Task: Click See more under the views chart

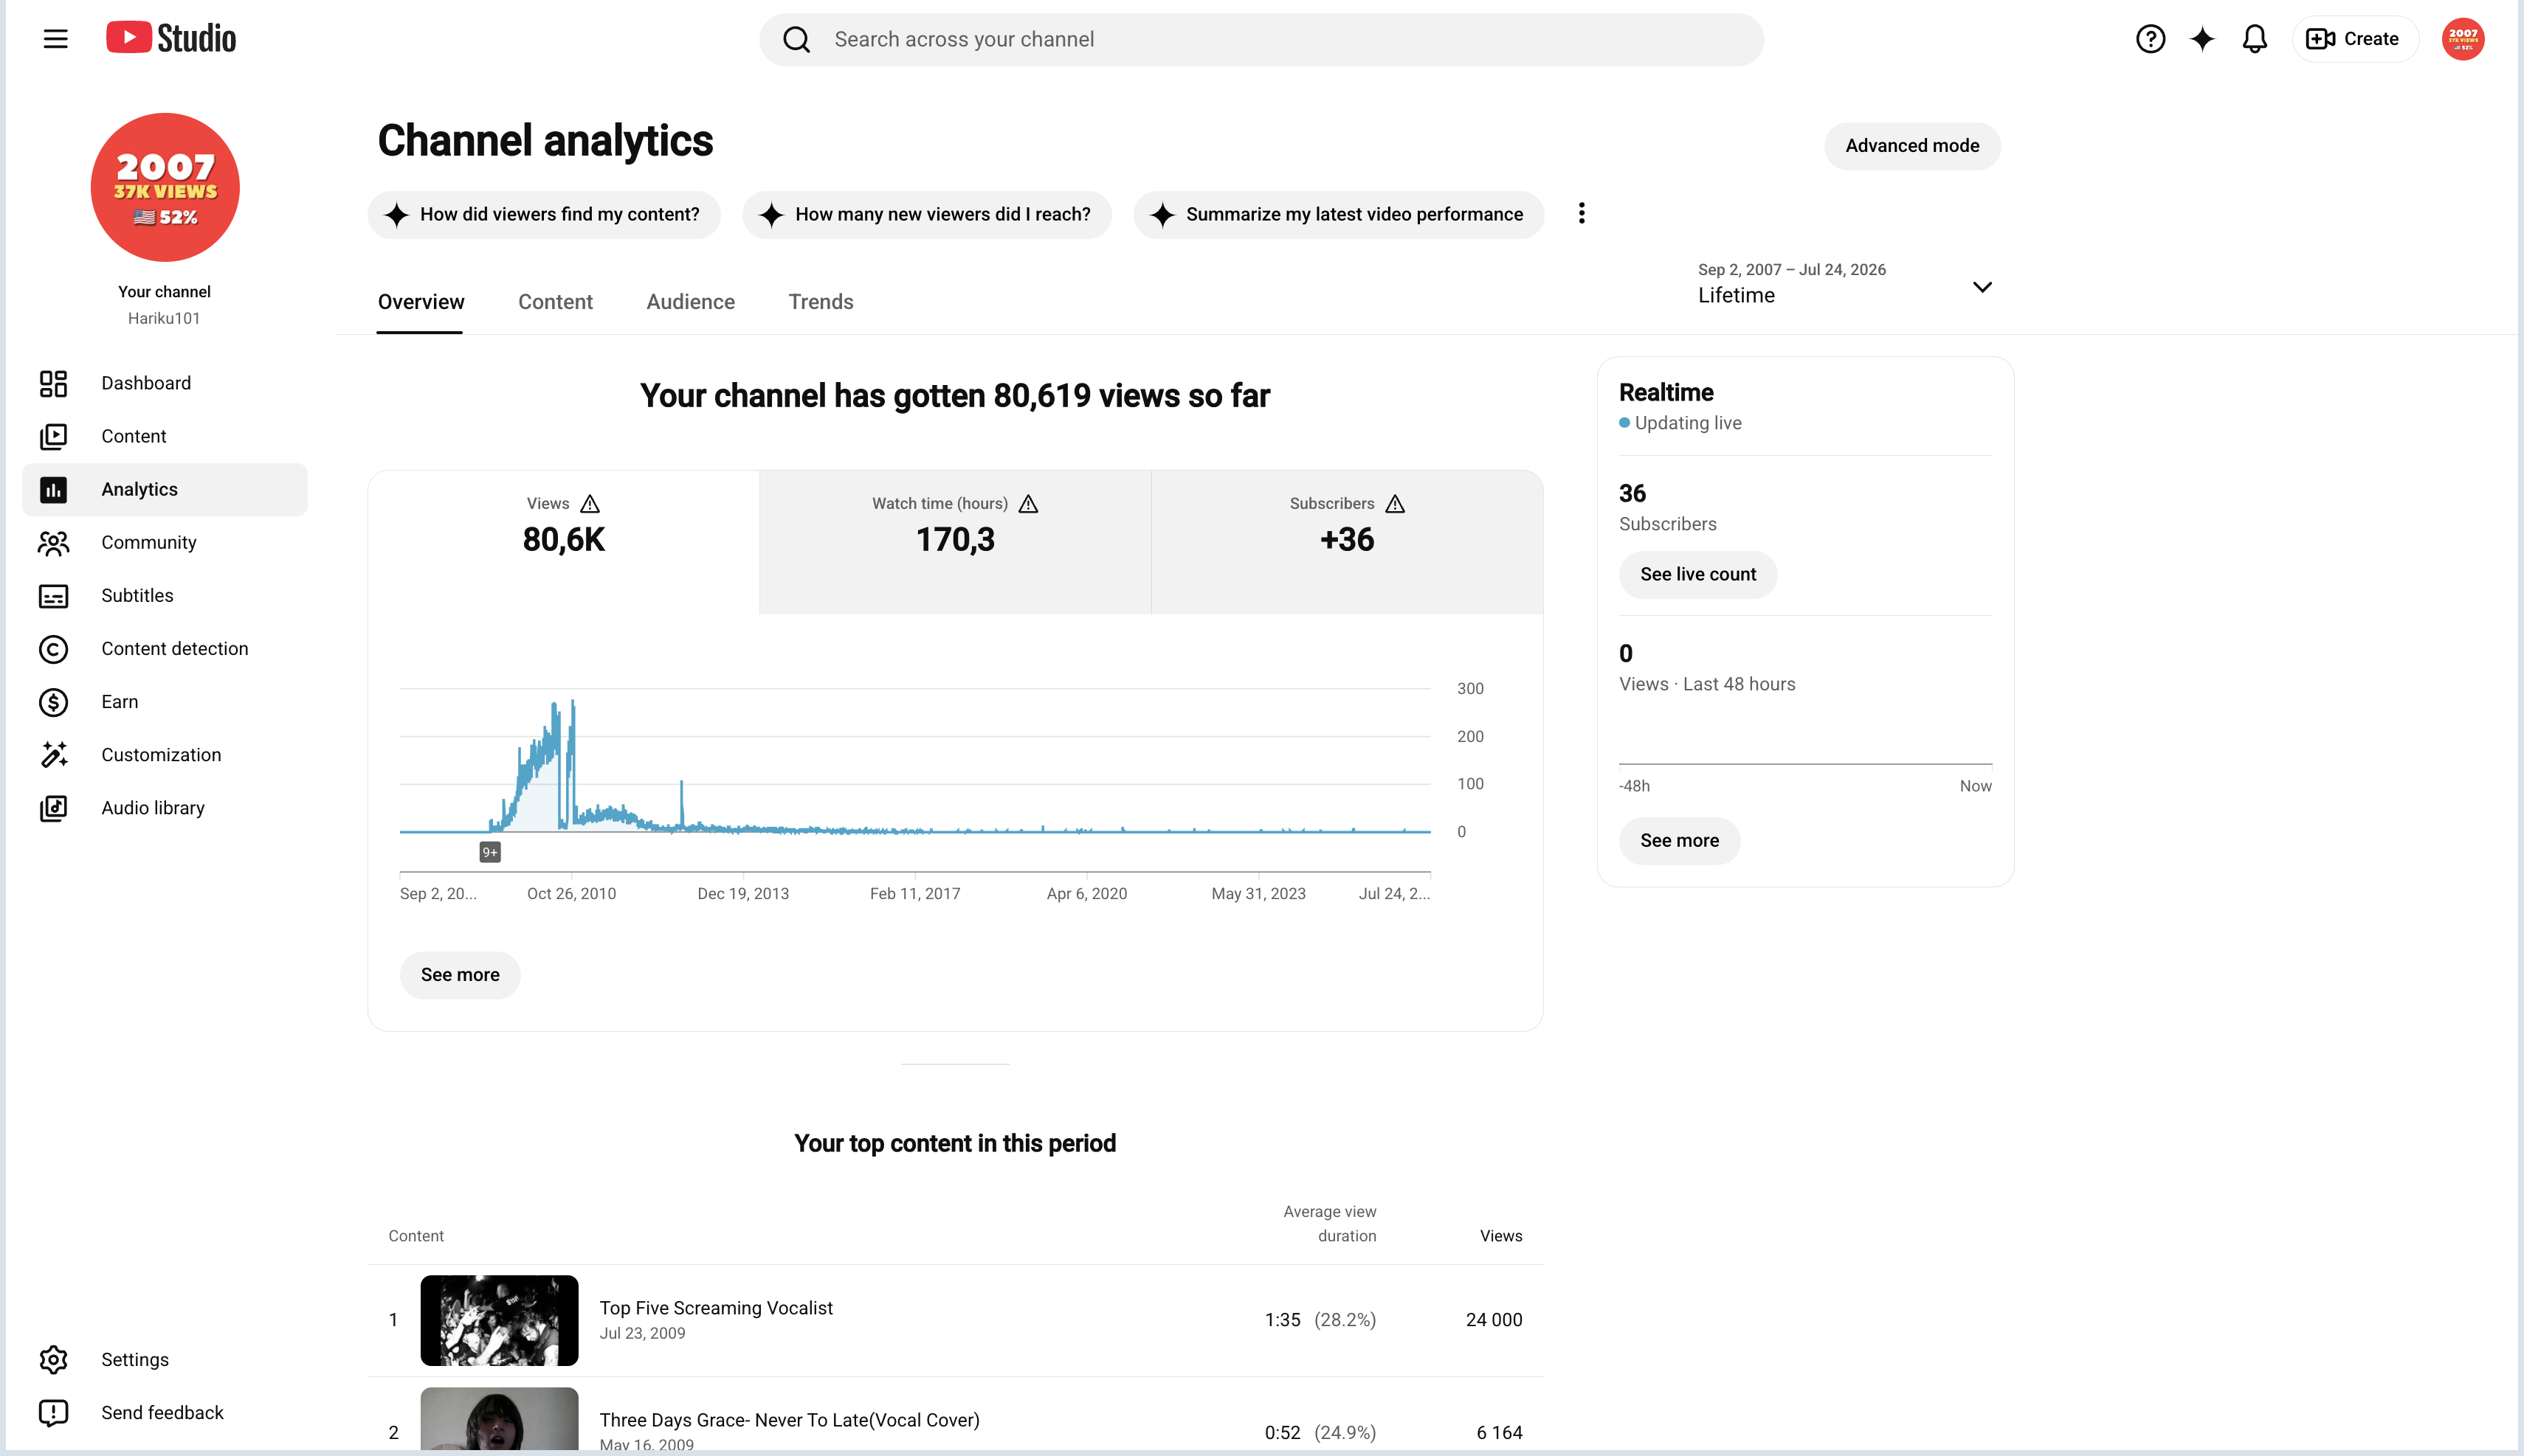Action: click(x=461, y=975)
